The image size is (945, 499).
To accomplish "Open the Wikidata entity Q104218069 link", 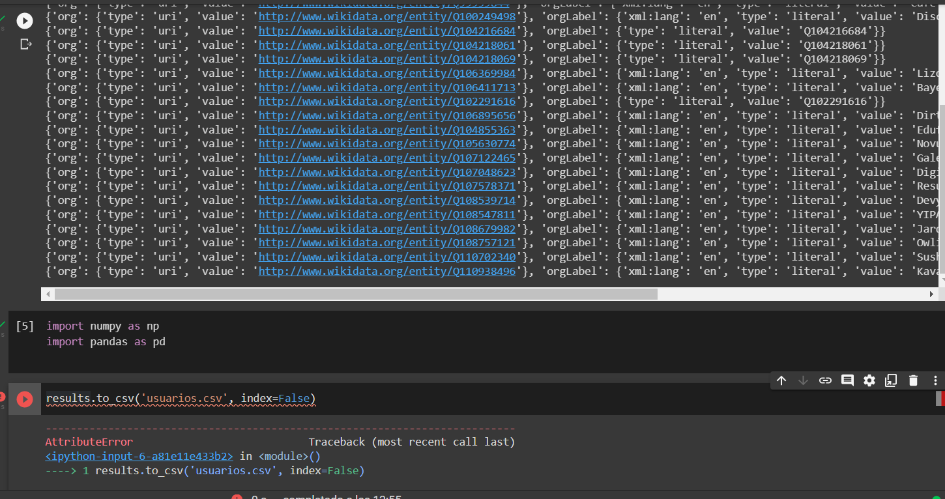I will [387, 59].
